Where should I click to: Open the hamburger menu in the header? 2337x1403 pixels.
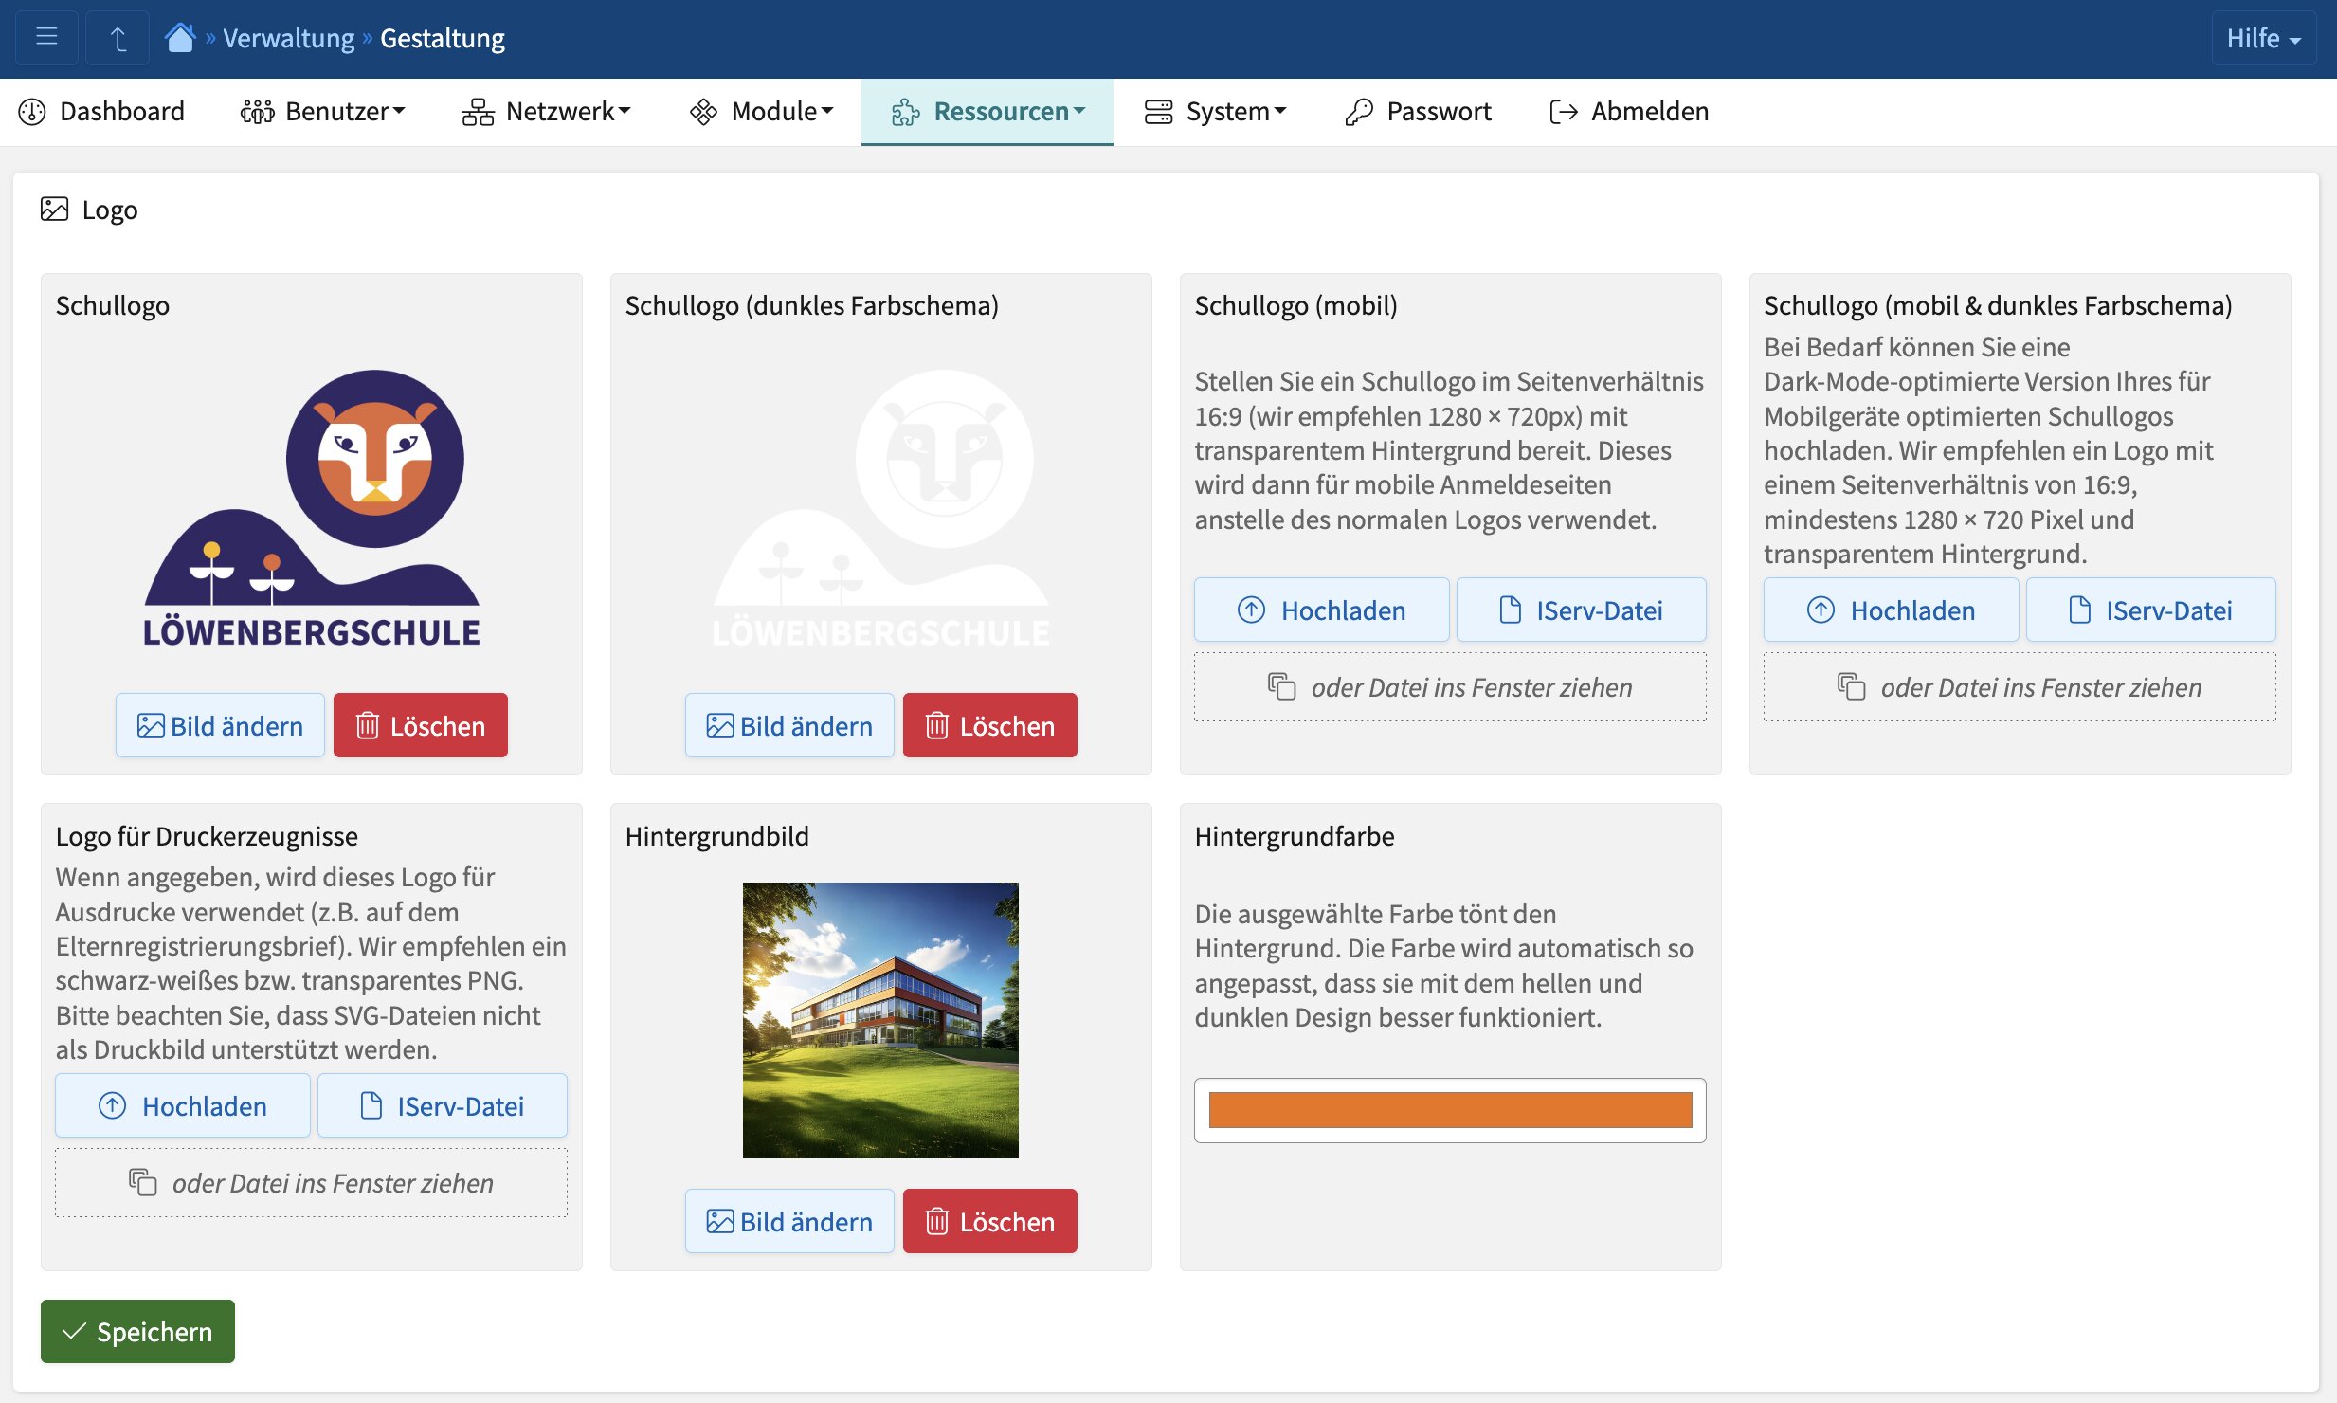[46, 38]
